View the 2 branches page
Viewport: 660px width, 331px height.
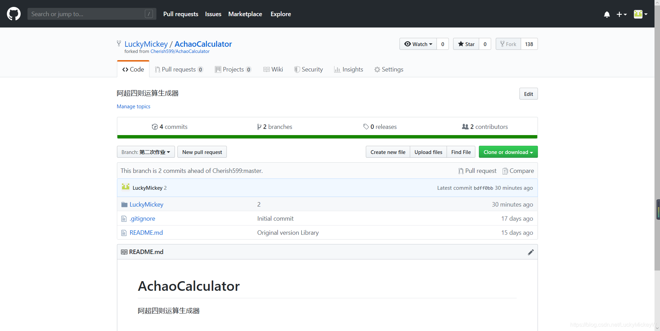click(275, 127)
